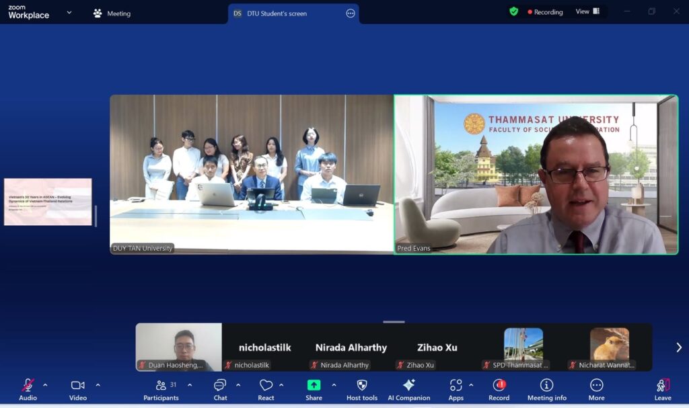Click the DS avatar badge on the screen tab
The width and height of the screenshot is (689, 408).
pos(238,13)
